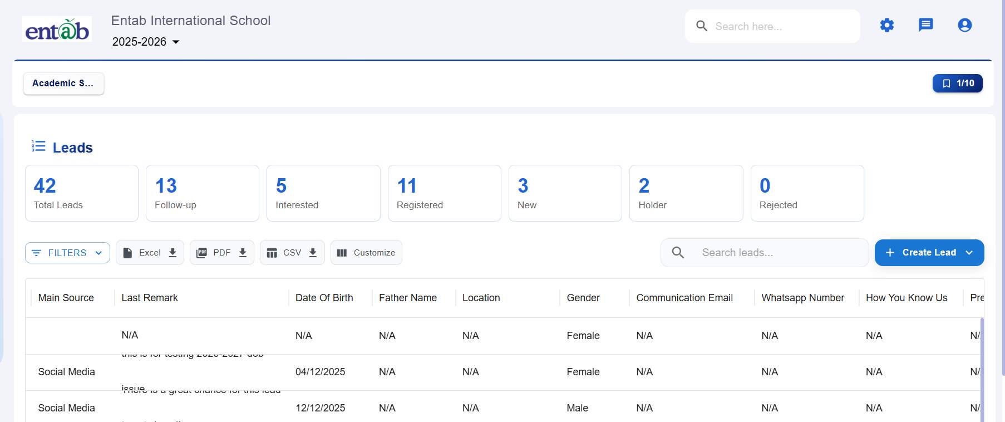Open the 1/10 bookmarks button
The width and height of the screenshot is (1005, 422).
click(x=957, y=84)
